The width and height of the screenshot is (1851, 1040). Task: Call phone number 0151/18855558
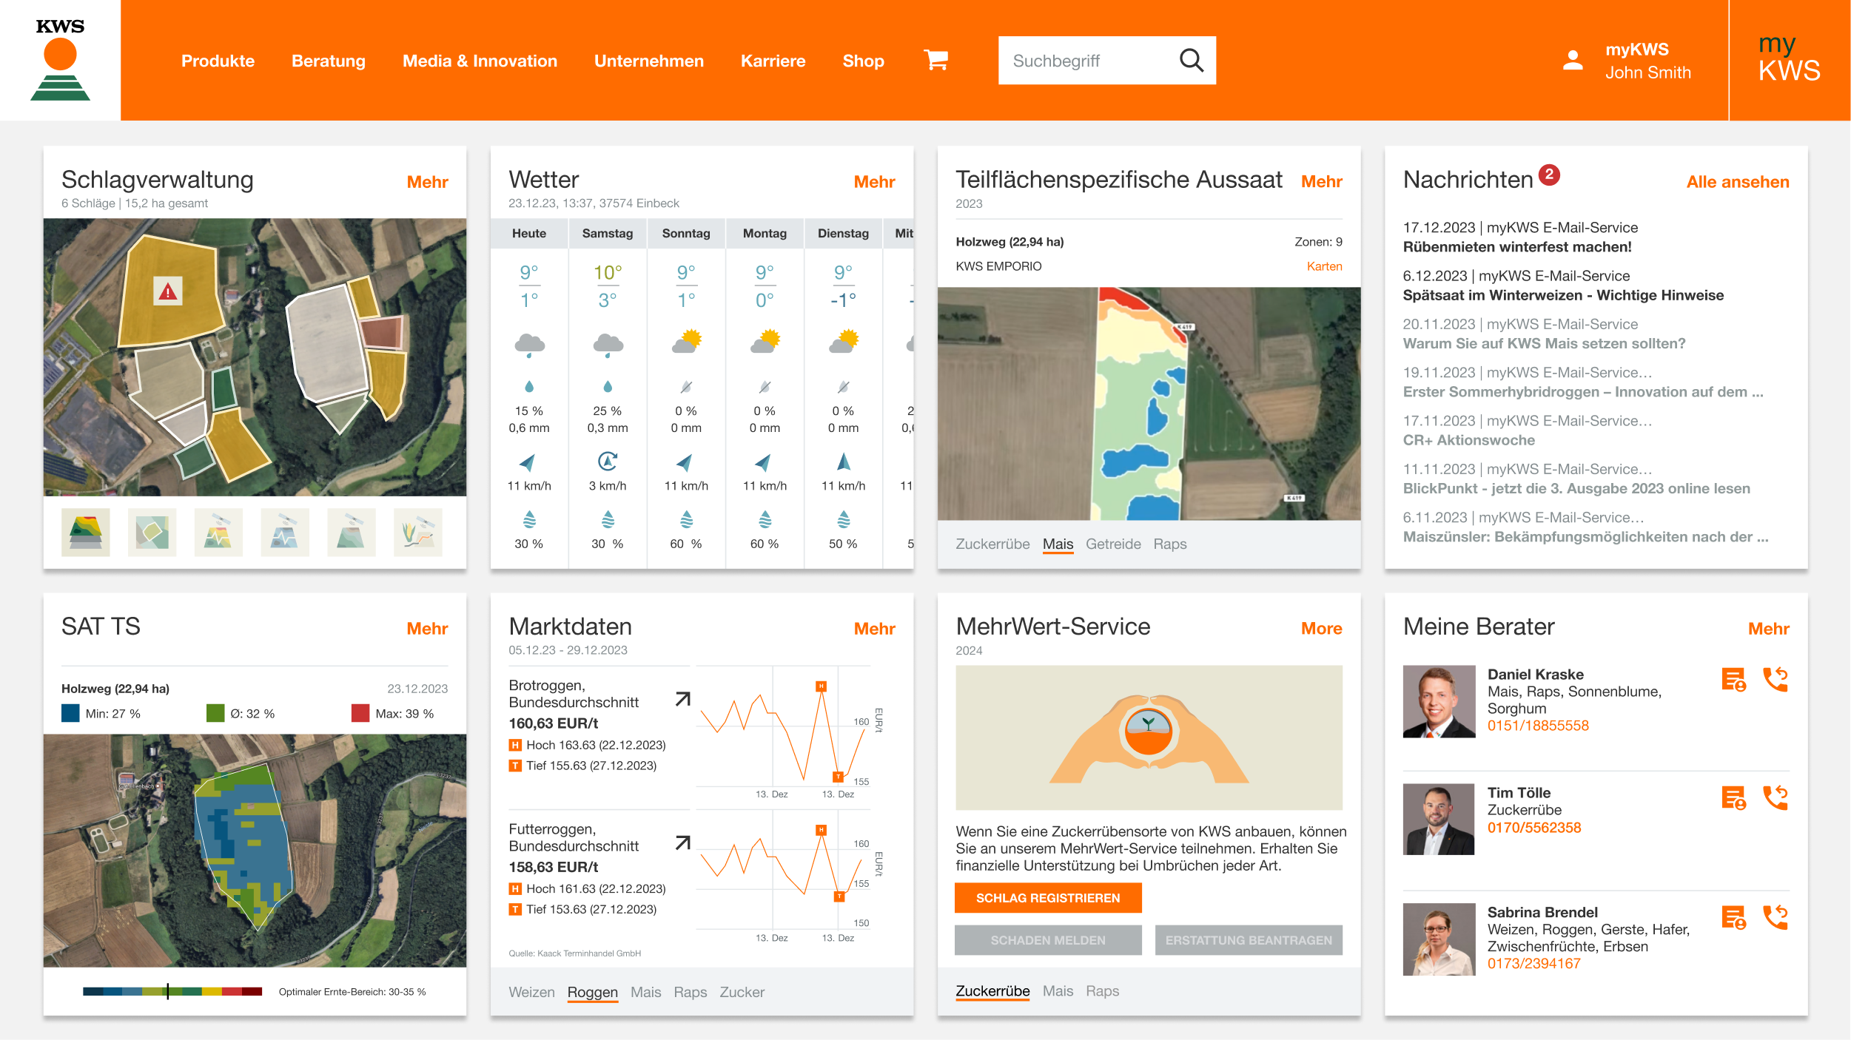pos(1538,726)
